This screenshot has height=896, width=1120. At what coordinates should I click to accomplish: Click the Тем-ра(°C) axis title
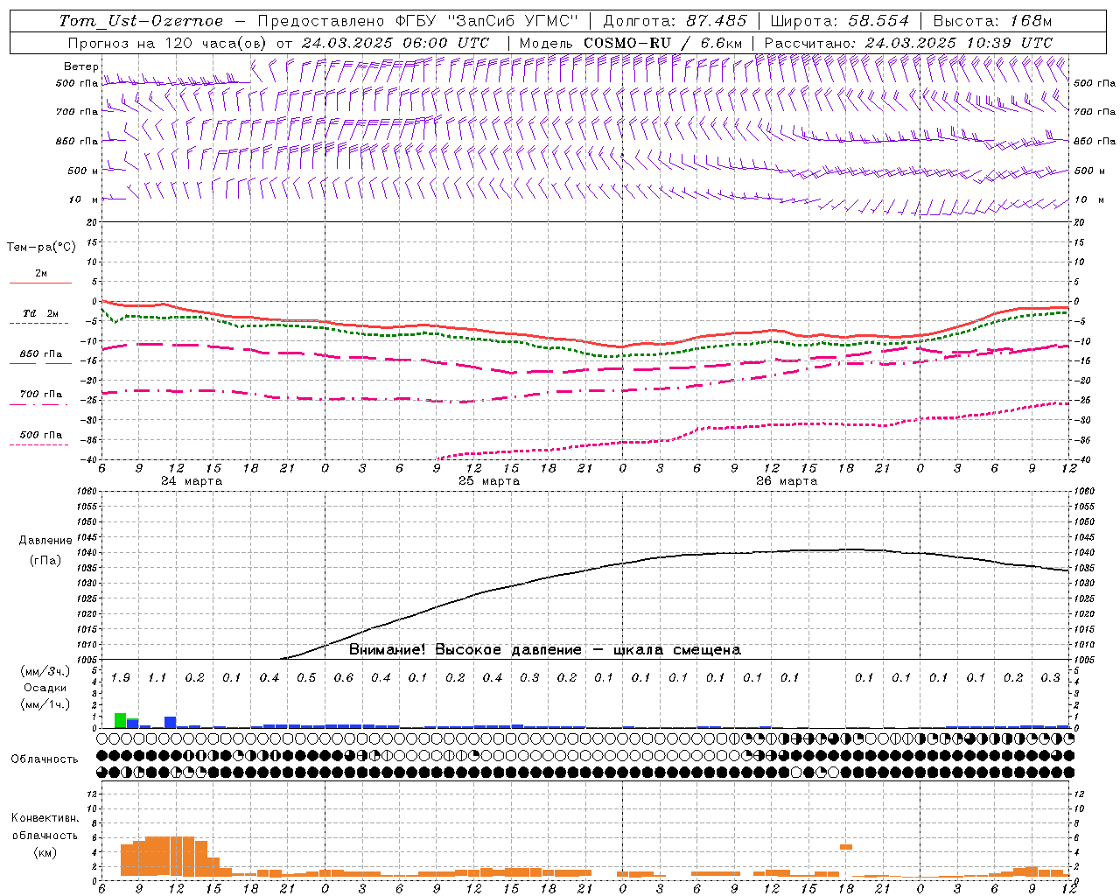coord(41,248)
